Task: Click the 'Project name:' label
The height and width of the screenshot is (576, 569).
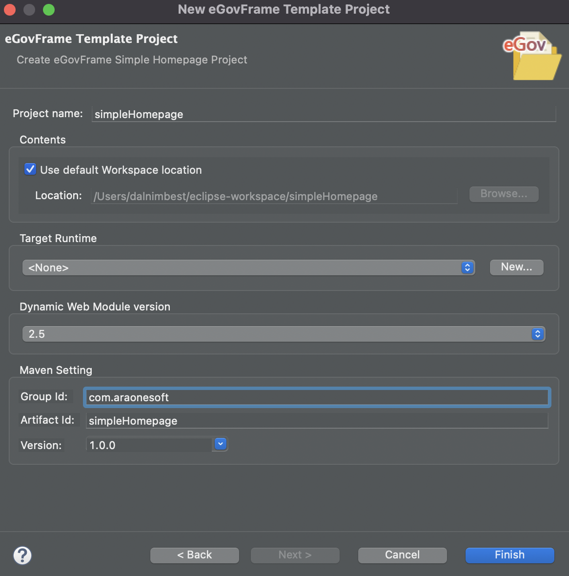Action: 48,114
